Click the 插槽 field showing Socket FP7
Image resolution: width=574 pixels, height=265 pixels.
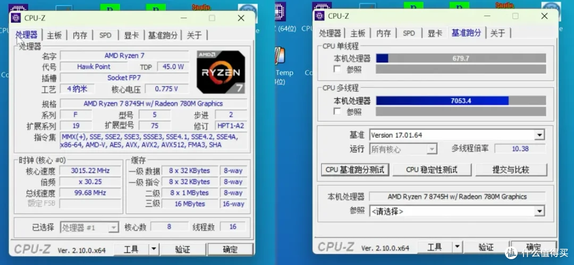pos(124,78)
